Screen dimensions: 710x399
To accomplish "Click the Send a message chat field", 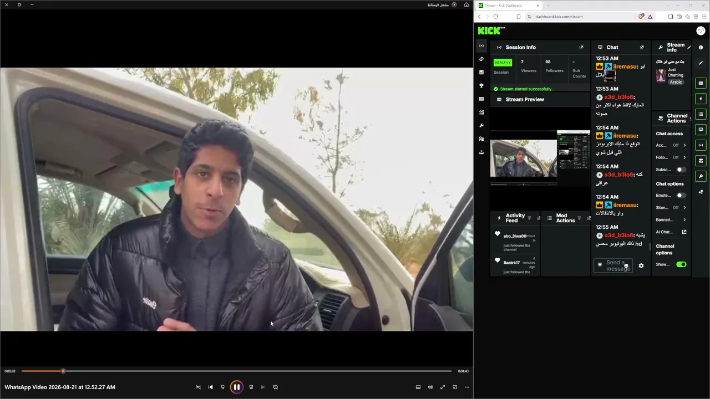I will pyautogui.click(x=613, y=265).
